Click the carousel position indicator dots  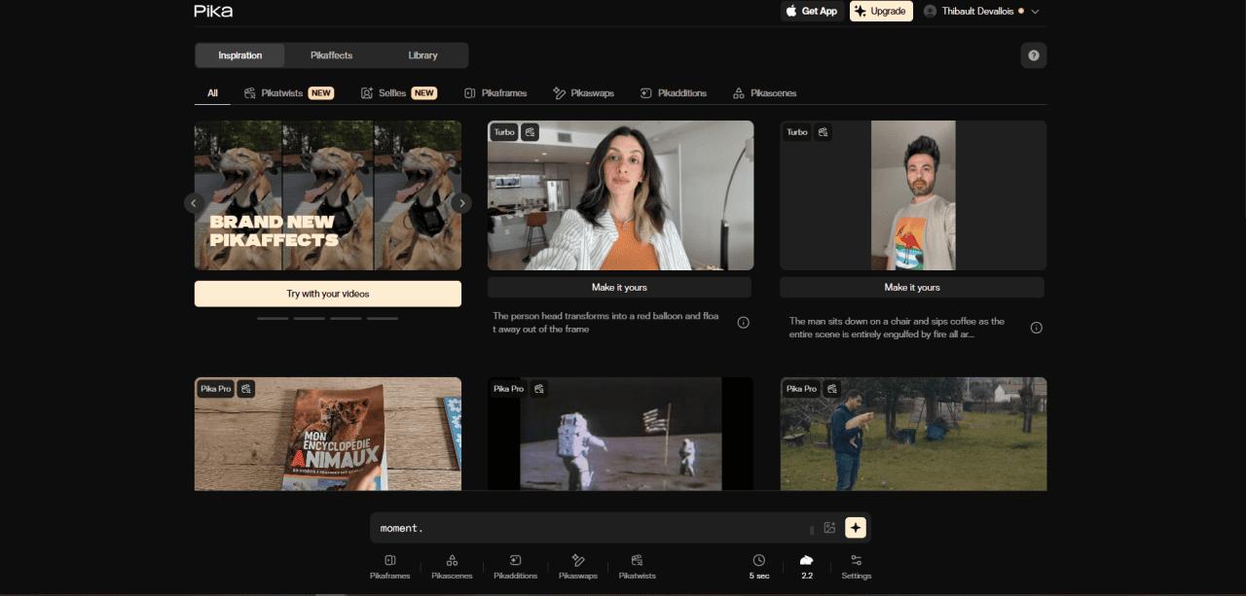tap(328, 318)
